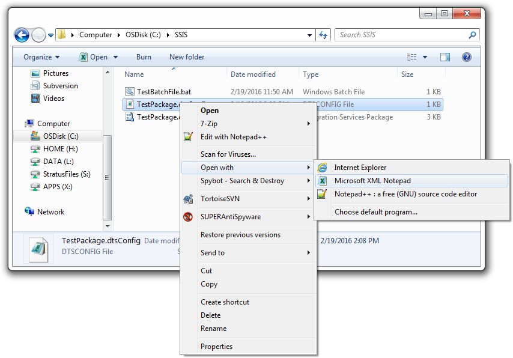513x358 pixels.
Task: Select OSDisk (C:) in the address breadcrumb
Action: [143, 35]
